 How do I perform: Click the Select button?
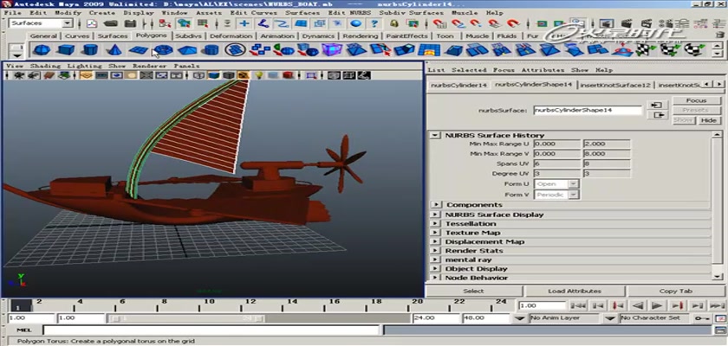[x=473, y=292]
